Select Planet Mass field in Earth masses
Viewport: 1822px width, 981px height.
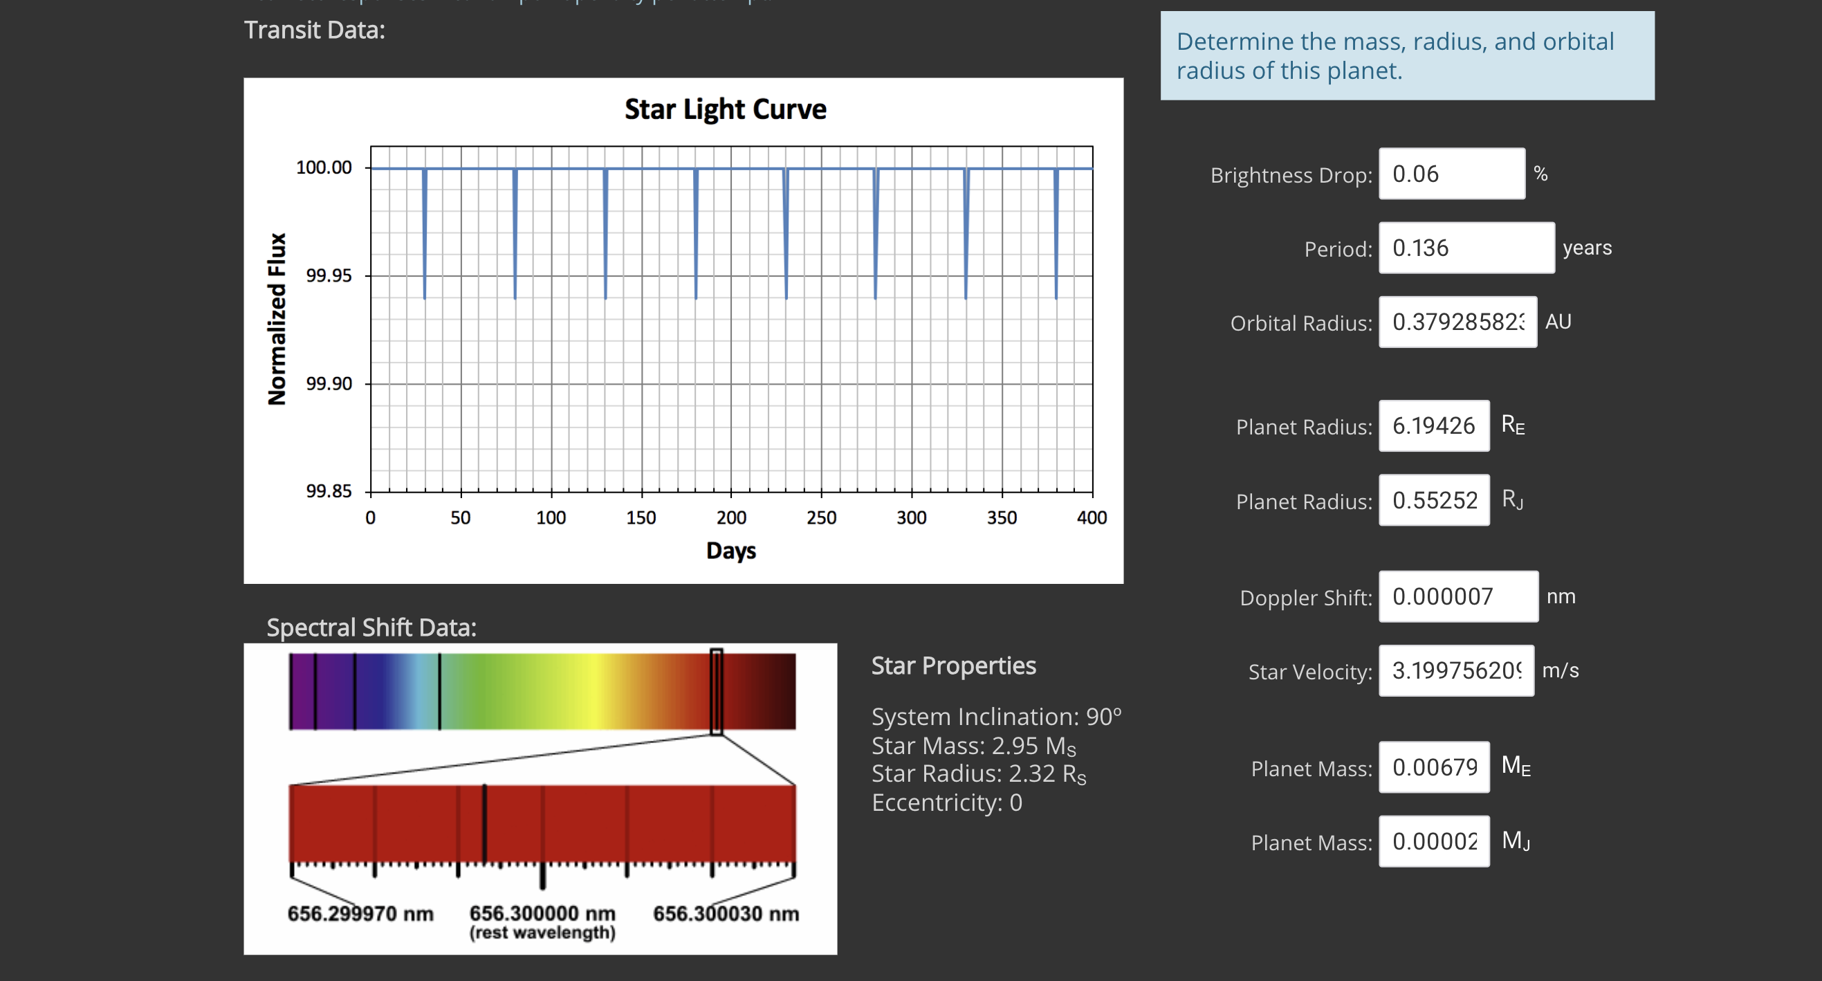[x=1433, y=767]
